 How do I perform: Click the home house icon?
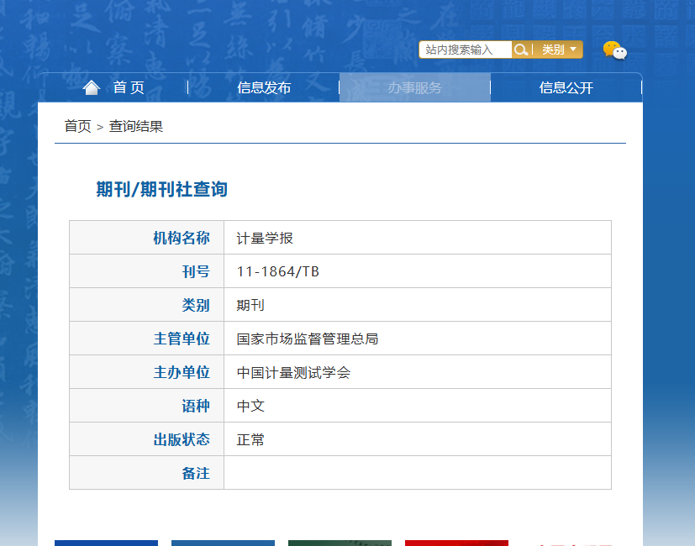92,87
